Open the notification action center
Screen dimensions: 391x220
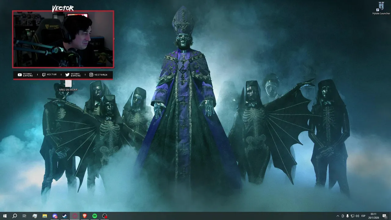(x=385, y=216)
